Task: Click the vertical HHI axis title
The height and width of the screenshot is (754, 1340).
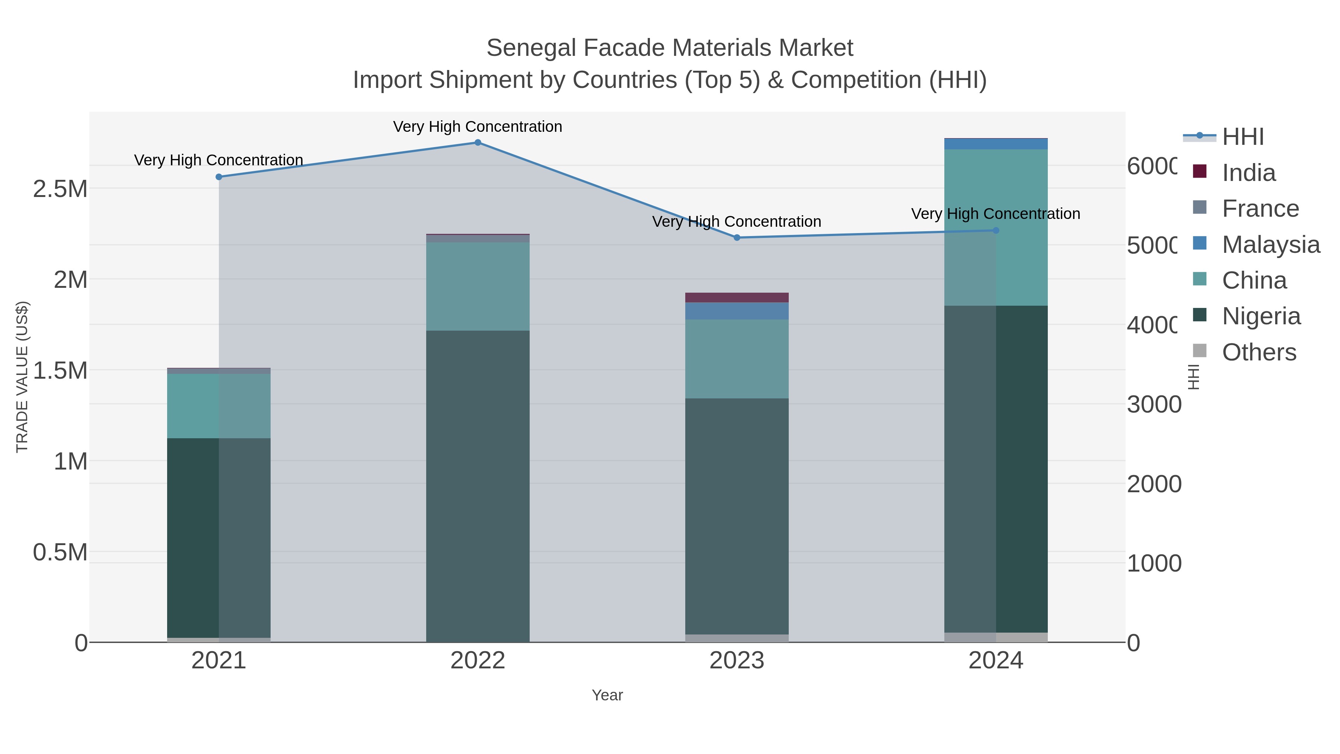Action: [x=1193, y=377]
